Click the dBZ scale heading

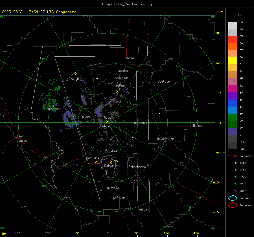239,15
